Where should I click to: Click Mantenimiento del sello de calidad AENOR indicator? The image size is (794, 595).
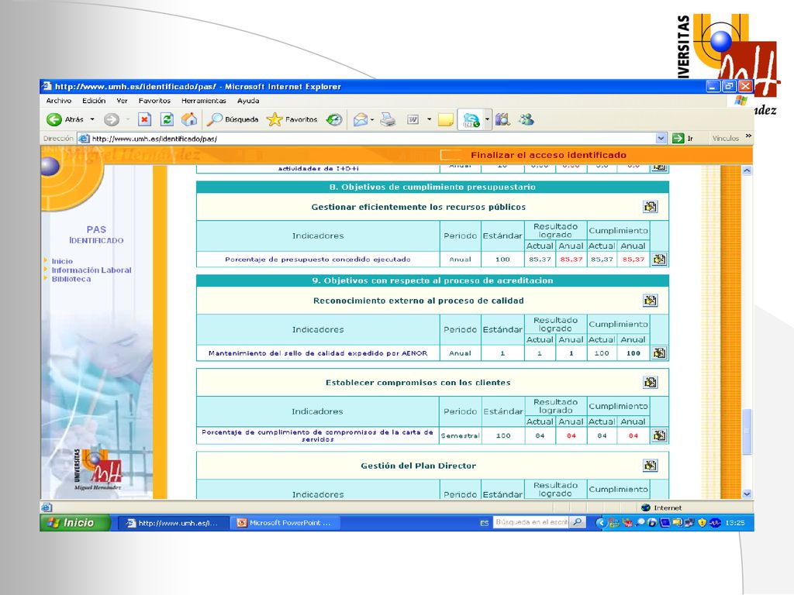[x=317, y=353]
